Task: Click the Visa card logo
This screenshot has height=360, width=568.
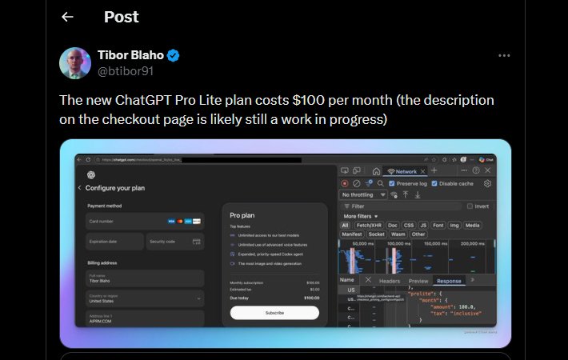Action: (x=171, y=221)
